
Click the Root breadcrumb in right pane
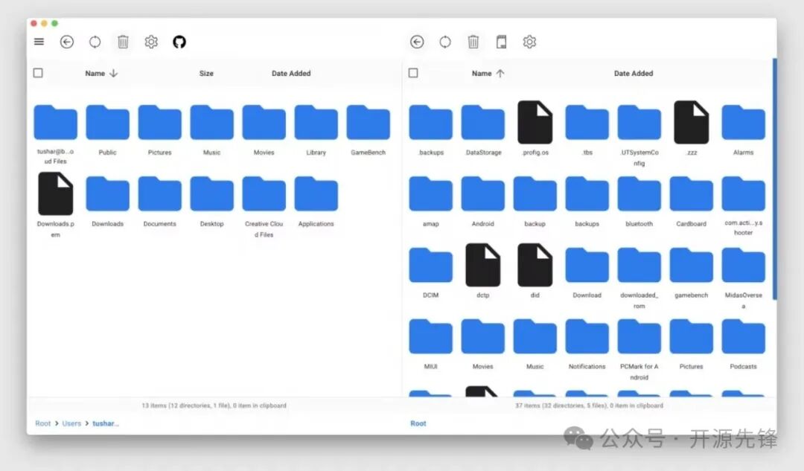(418, 423)
